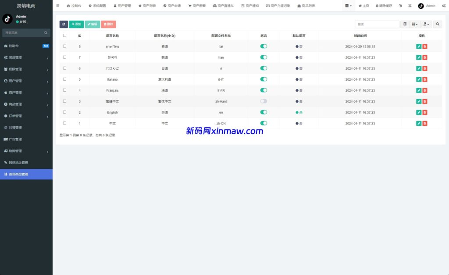Disable the status toggle for English
The width and height of the screenshot is (449, 275).
(263, 112)
